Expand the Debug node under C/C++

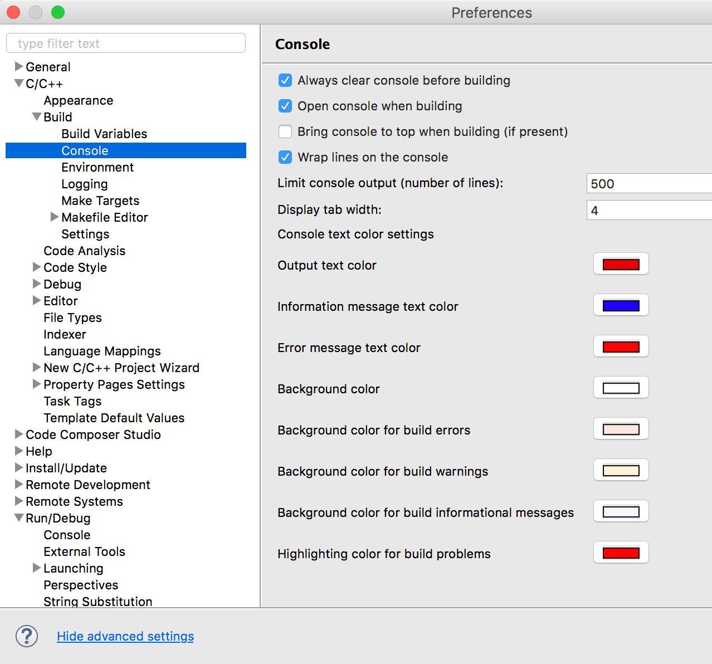37,284
